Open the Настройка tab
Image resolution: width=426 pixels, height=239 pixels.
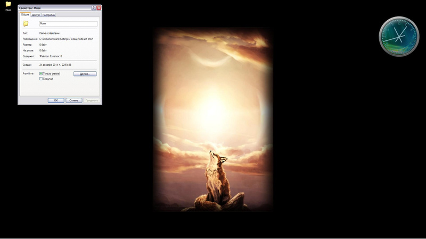click(x=48, y=15)
